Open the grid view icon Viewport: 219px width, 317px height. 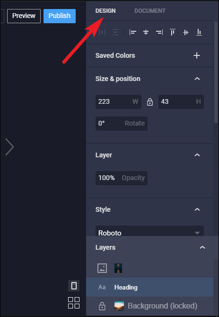point(74,303)
